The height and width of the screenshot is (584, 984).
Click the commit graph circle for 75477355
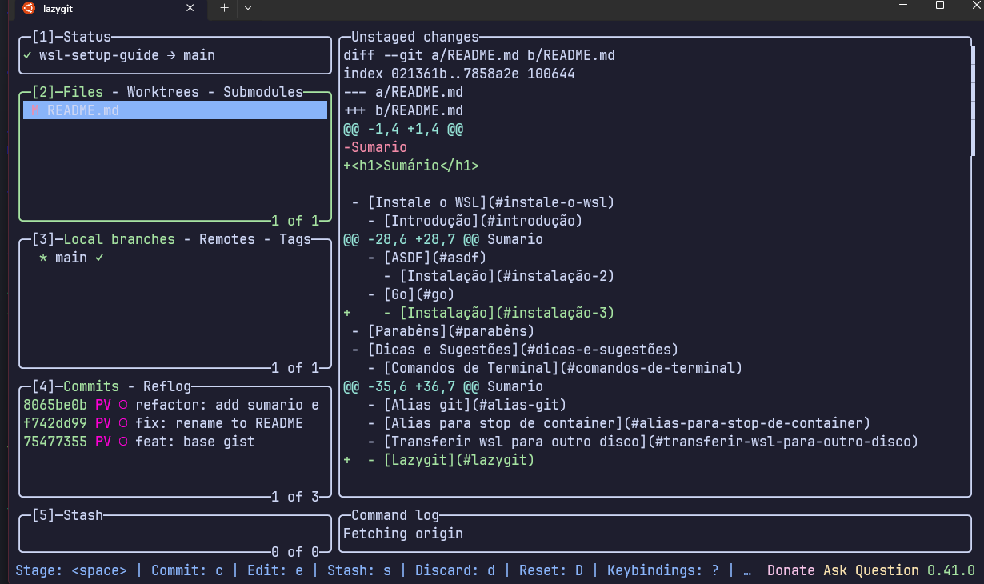point(123,442)
